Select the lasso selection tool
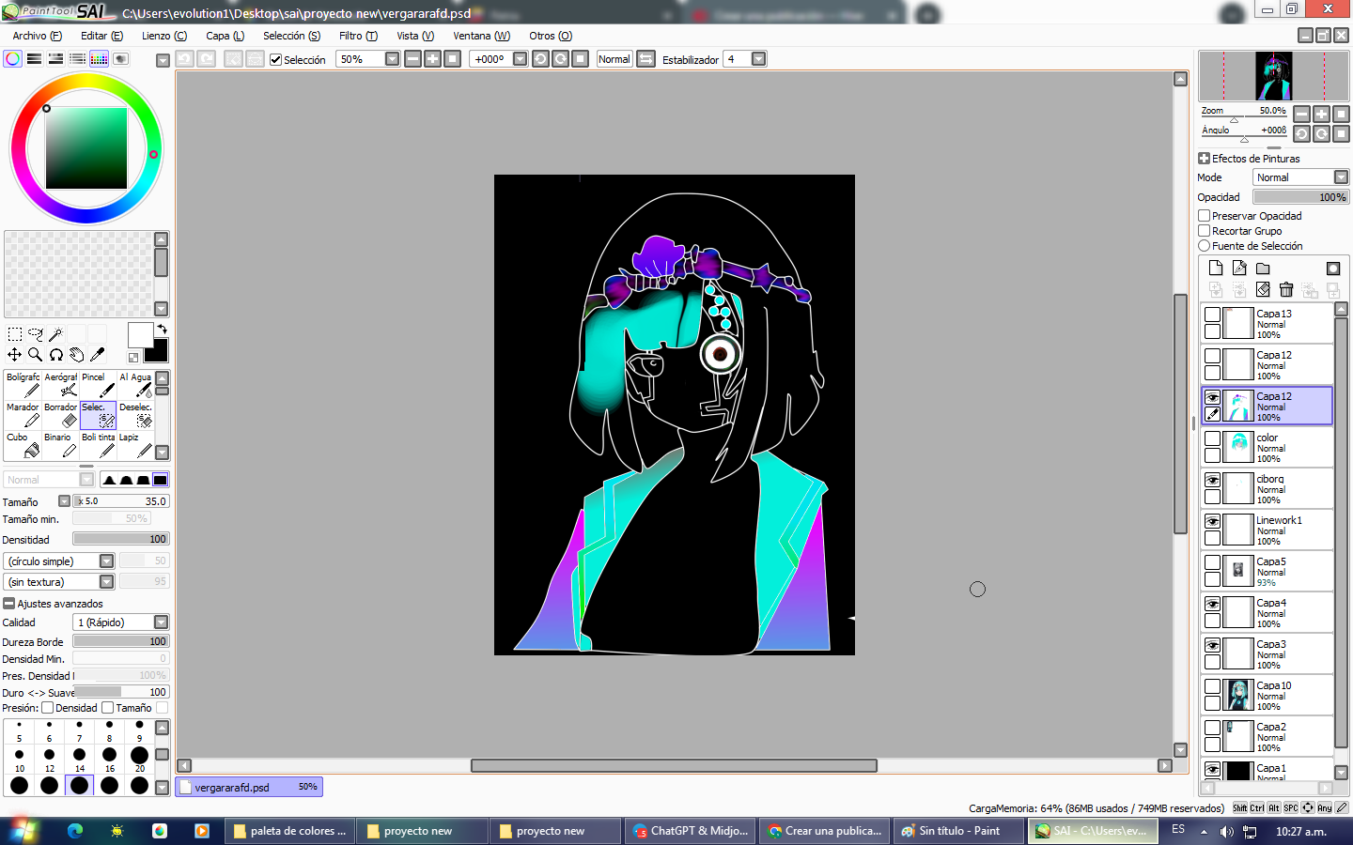This screenshot has width=1353, height=845. pos(36,334)
